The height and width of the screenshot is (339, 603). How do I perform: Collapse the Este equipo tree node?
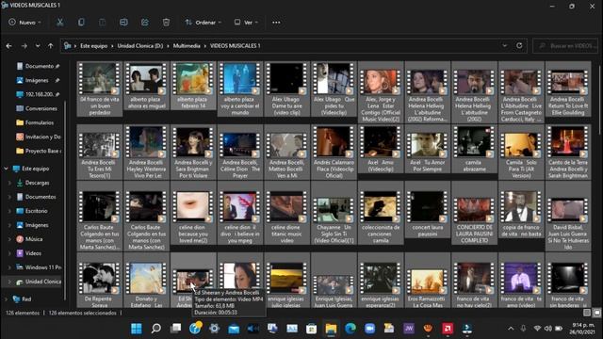[6, 169]
